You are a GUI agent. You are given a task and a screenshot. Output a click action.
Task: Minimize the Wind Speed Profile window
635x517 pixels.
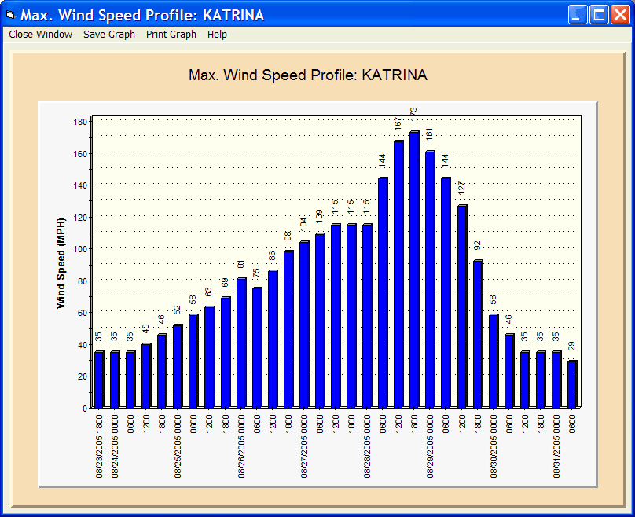pyautogui.click(x=578, y=15)
